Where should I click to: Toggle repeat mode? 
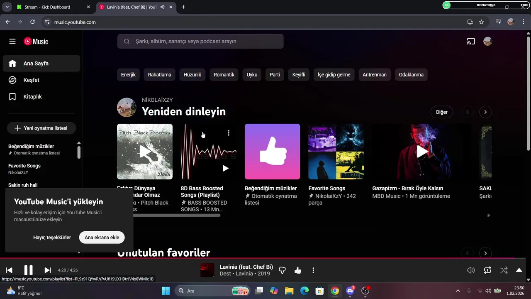487,270
